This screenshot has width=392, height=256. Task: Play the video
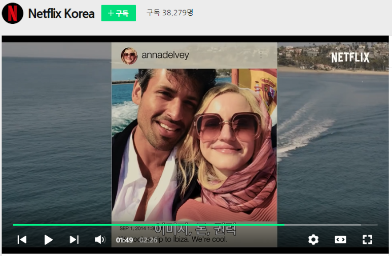(48, 240)
